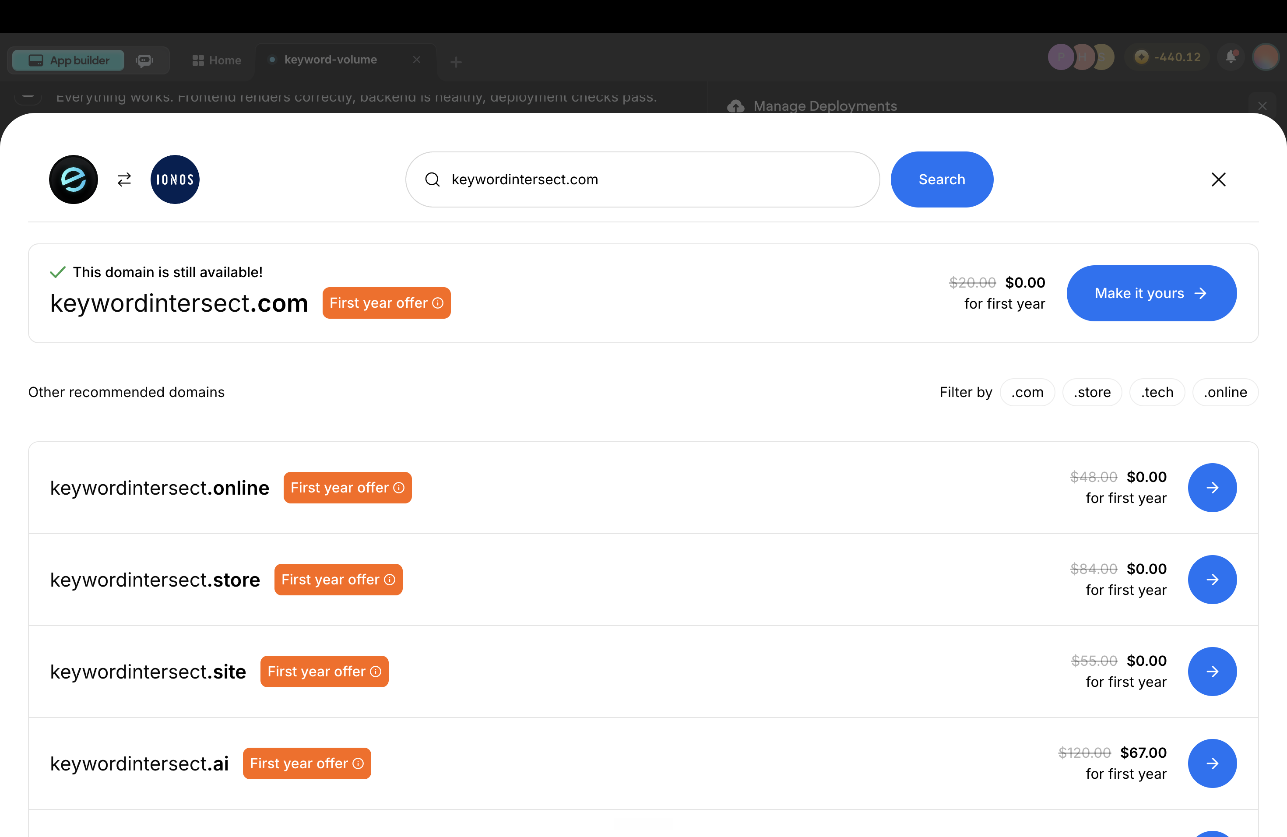Filter domains by .com

(1027, 392)
